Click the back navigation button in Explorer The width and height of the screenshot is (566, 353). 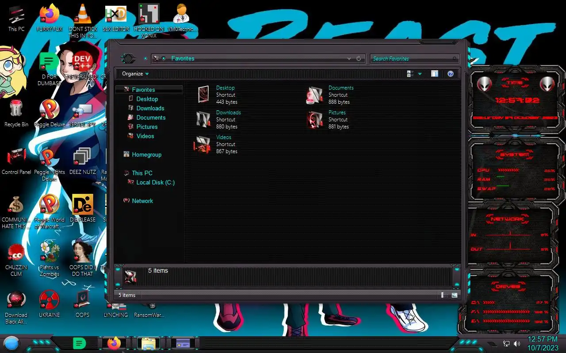click(128, 58)
